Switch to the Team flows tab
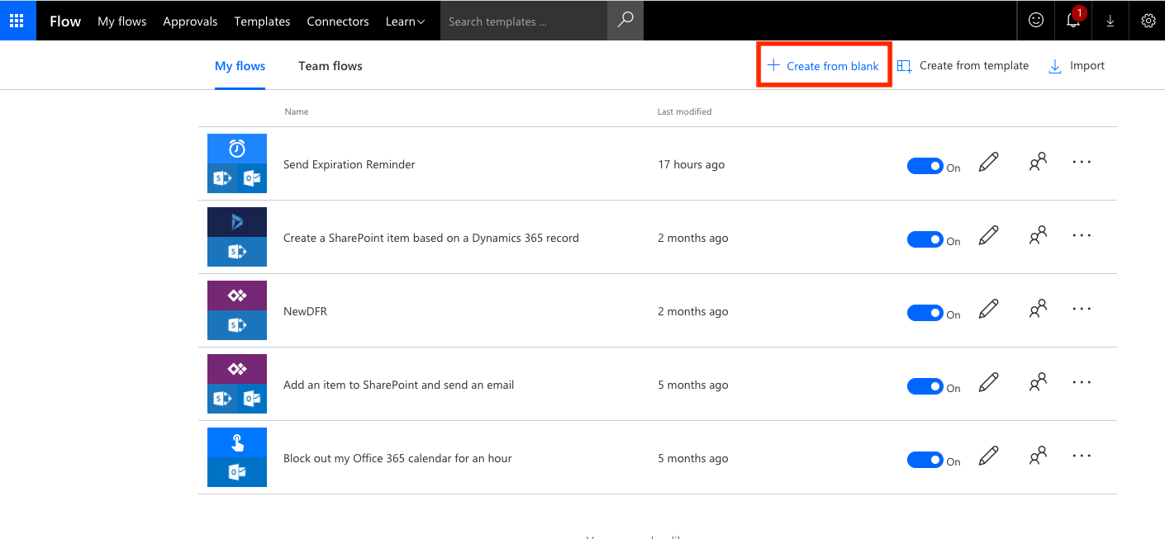The image size is (1165, 539). point(330,66)
